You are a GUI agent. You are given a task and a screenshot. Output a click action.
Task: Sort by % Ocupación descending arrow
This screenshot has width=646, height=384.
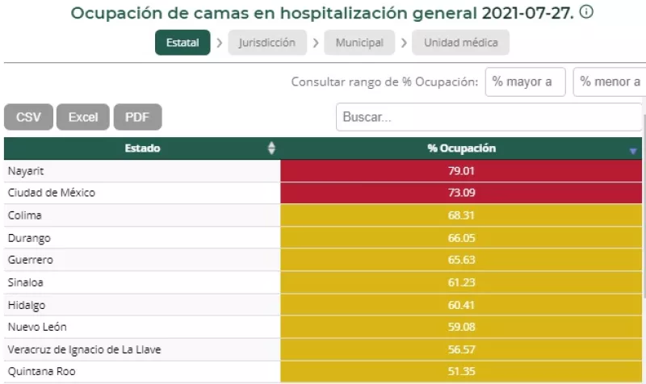[632, 150]
